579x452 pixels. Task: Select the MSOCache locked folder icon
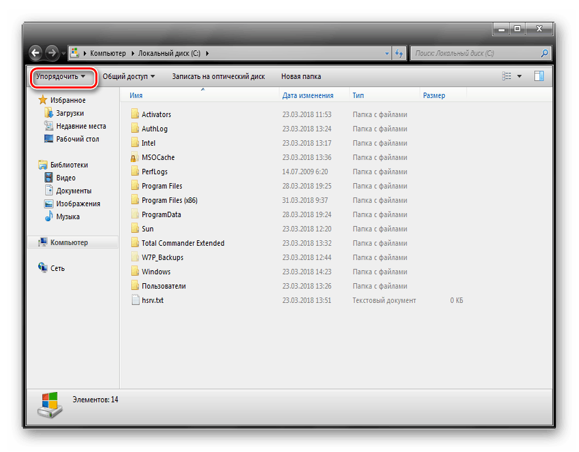tap(135, 158)
